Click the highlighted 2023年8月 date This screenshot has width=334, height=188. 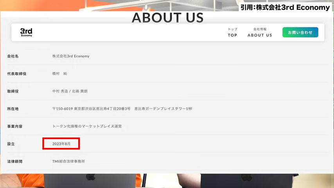coord(61,144)
